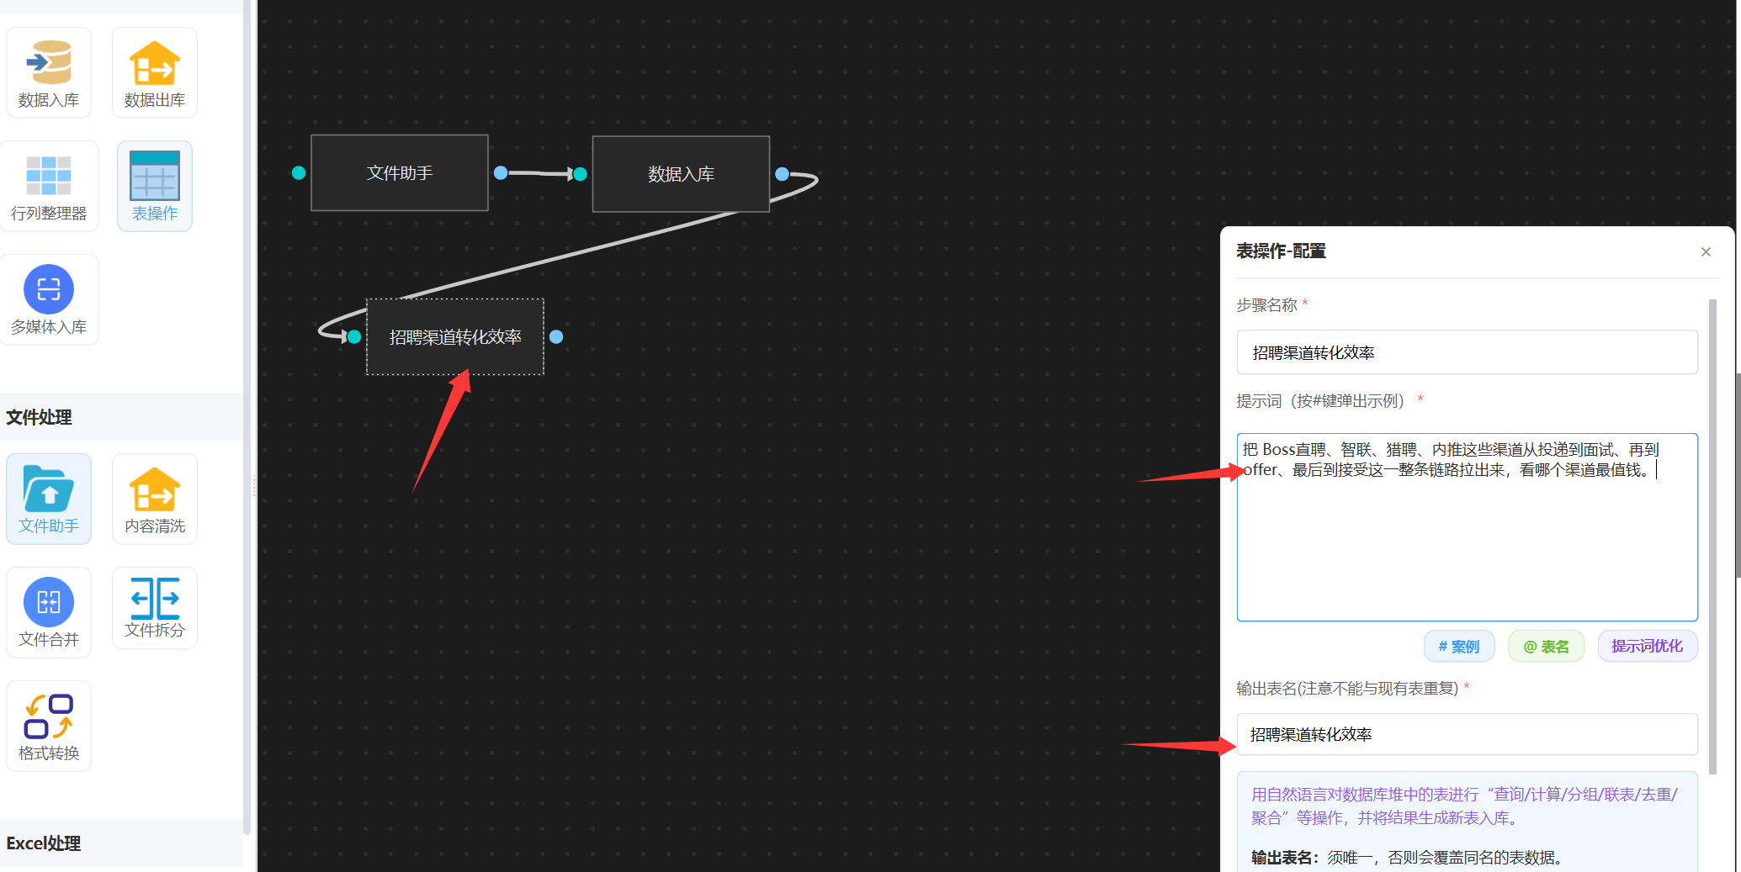The height and width of the screenshot is (872, 1741).
Task: Open the 内容清洗 tool
Action: tap(155, 499)
